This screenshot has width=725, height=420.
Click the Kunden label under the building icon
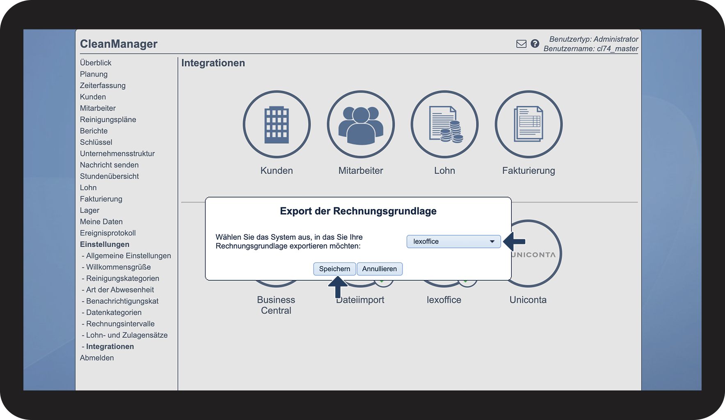pyautogui.click(x=277, y=171)
